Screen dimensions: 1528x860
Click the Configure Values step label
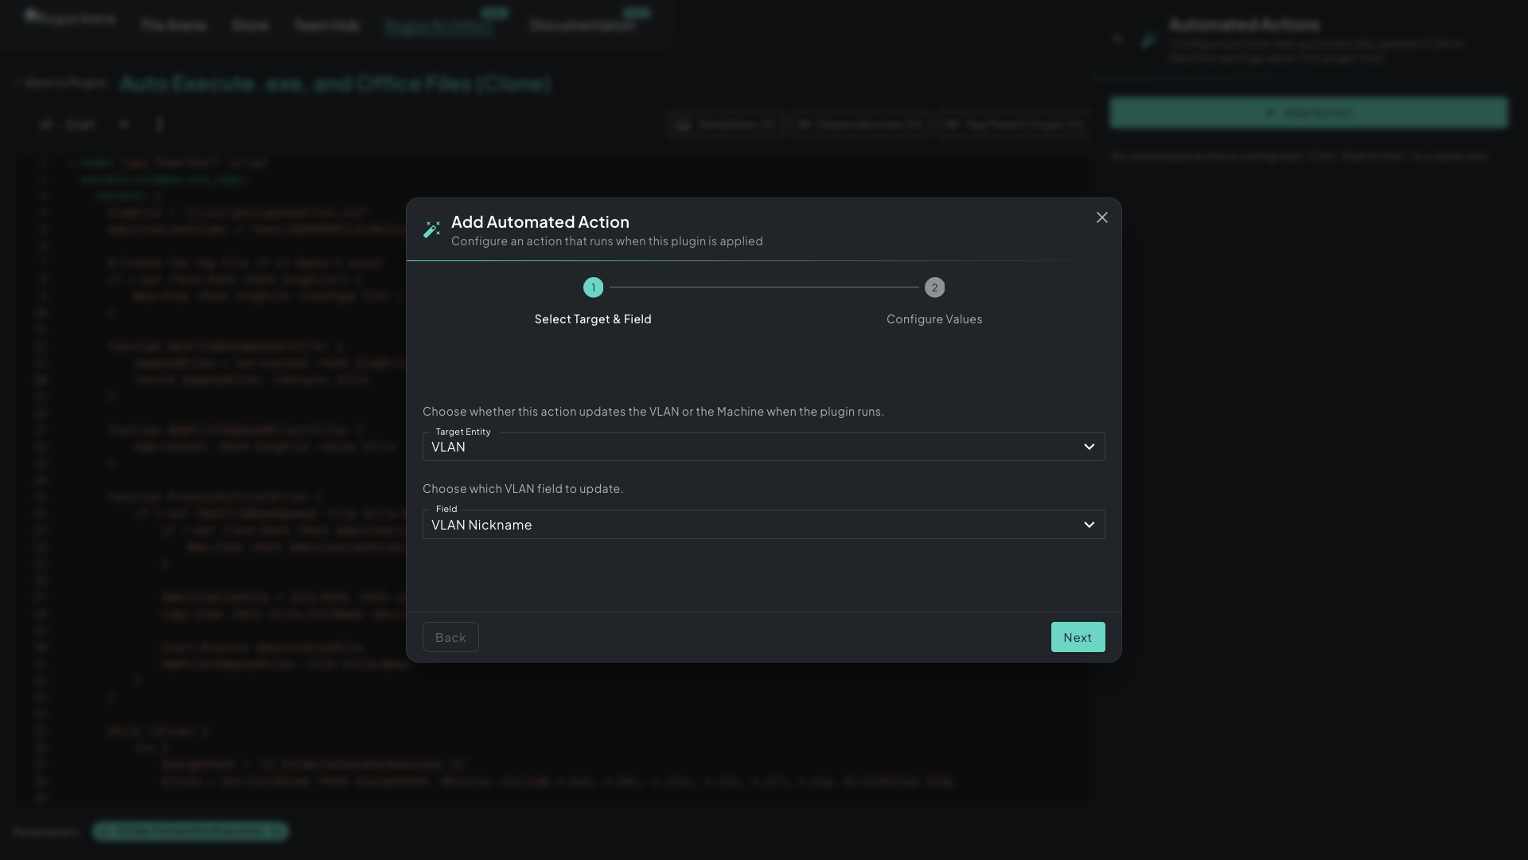(934, 319)
